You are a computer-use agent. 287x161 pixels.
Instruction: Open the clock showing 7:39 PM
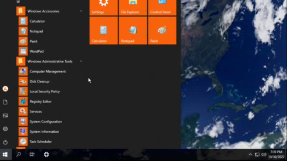coord(276,155)
